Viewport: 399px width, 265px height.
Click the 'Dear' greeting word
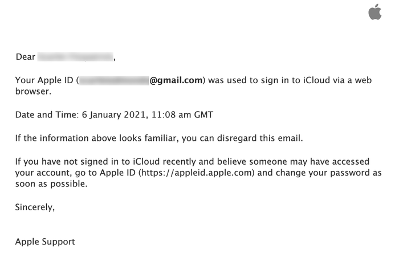tap(26, 57)
